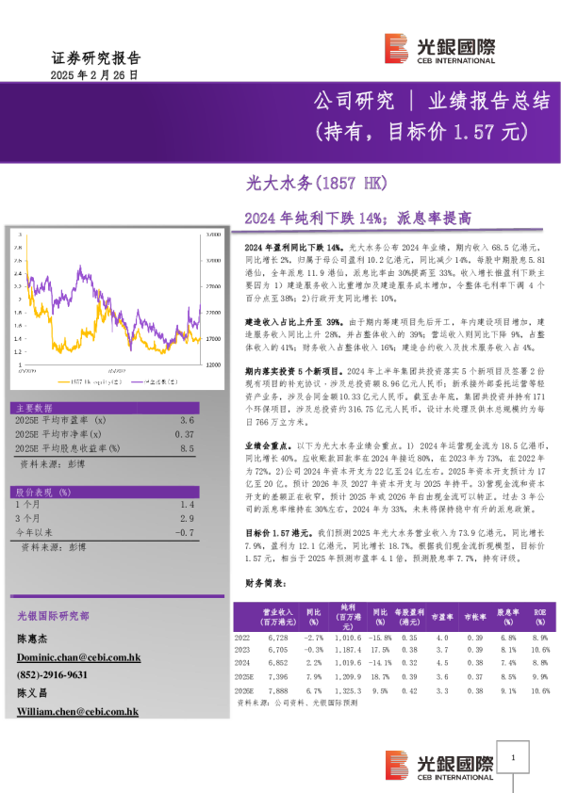
Task: Click the page number 1 box
Action: click(x=513, y=757)
